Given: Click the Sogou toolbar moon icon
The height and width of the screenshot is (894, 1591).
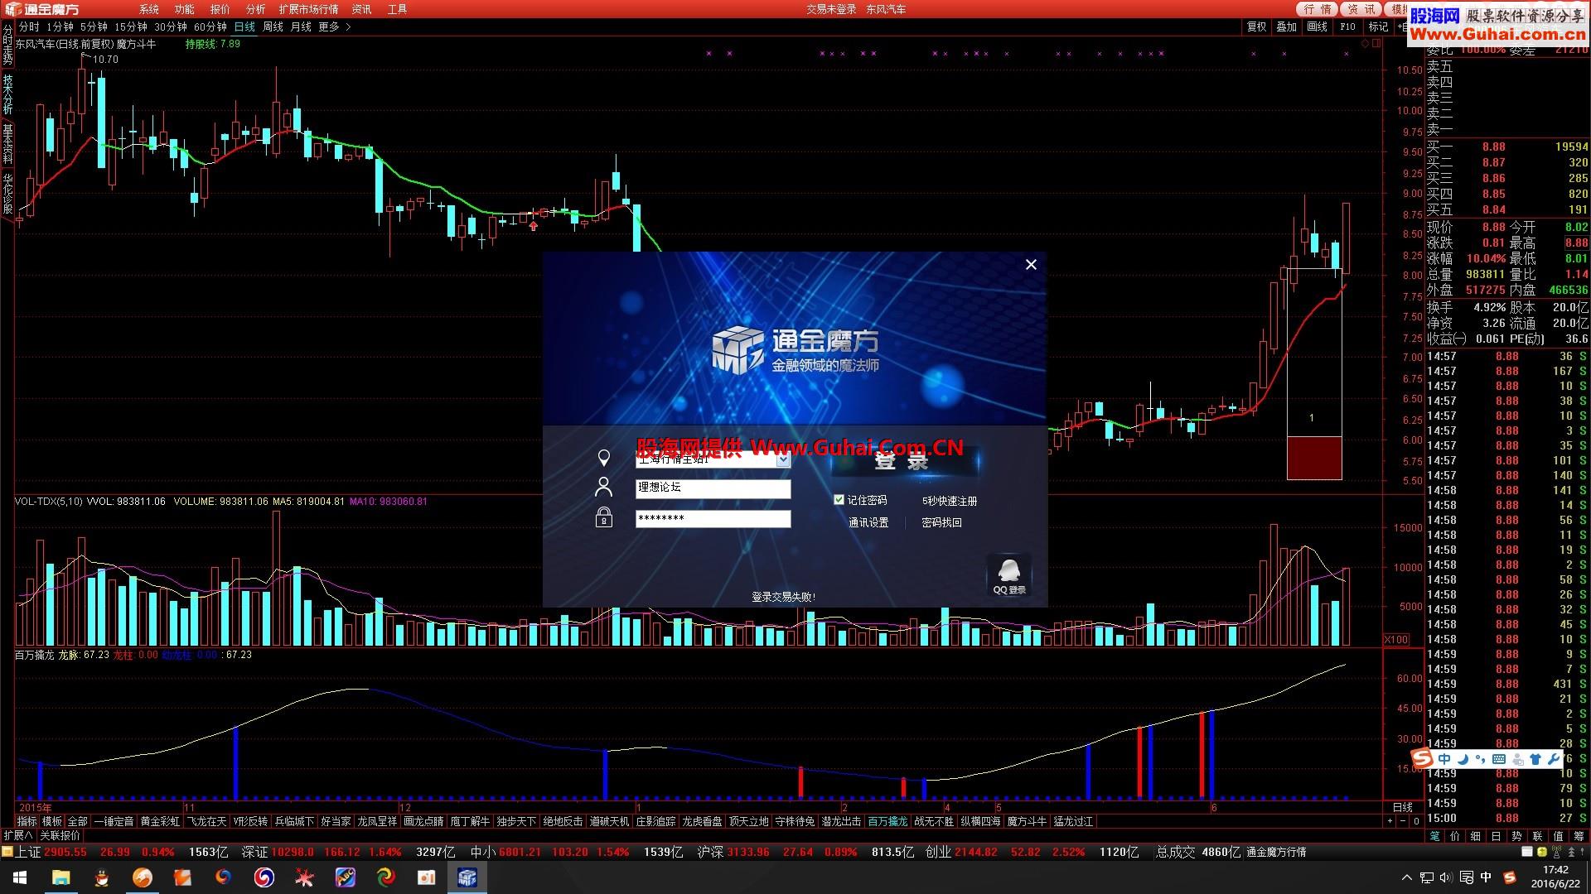Looking at the screenshot, I should pyautogui.click(x=1463, y=759).
